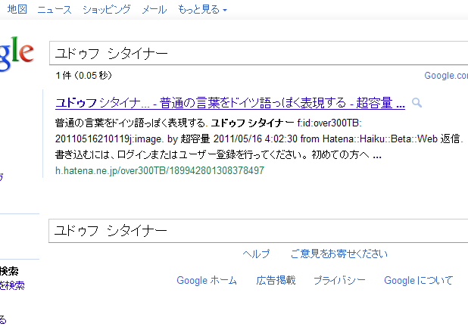Open メール (Mail) in the top bar

coord(154,9)
